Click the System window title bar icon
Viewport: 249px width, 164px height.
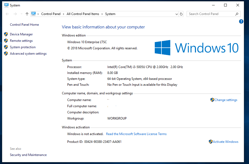(6, 5)
